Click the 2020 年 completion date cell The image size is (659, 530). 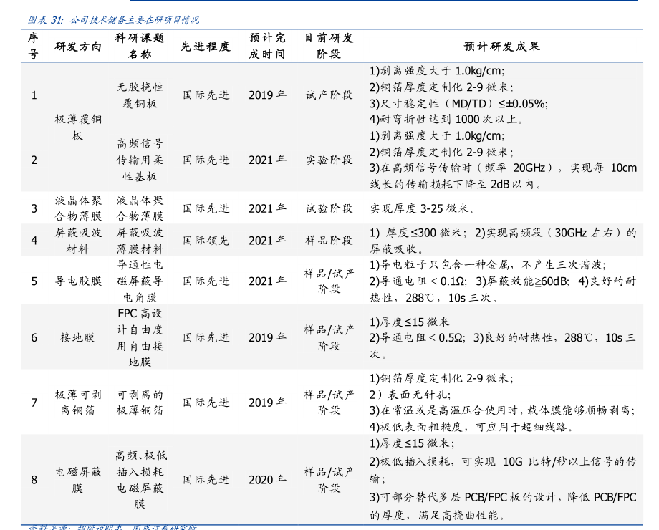pos(267,480)
